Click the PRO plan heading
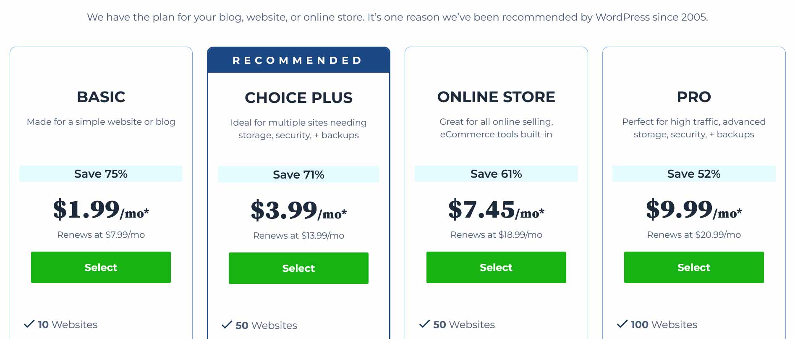Screen dimensions: 795x339 694,97
